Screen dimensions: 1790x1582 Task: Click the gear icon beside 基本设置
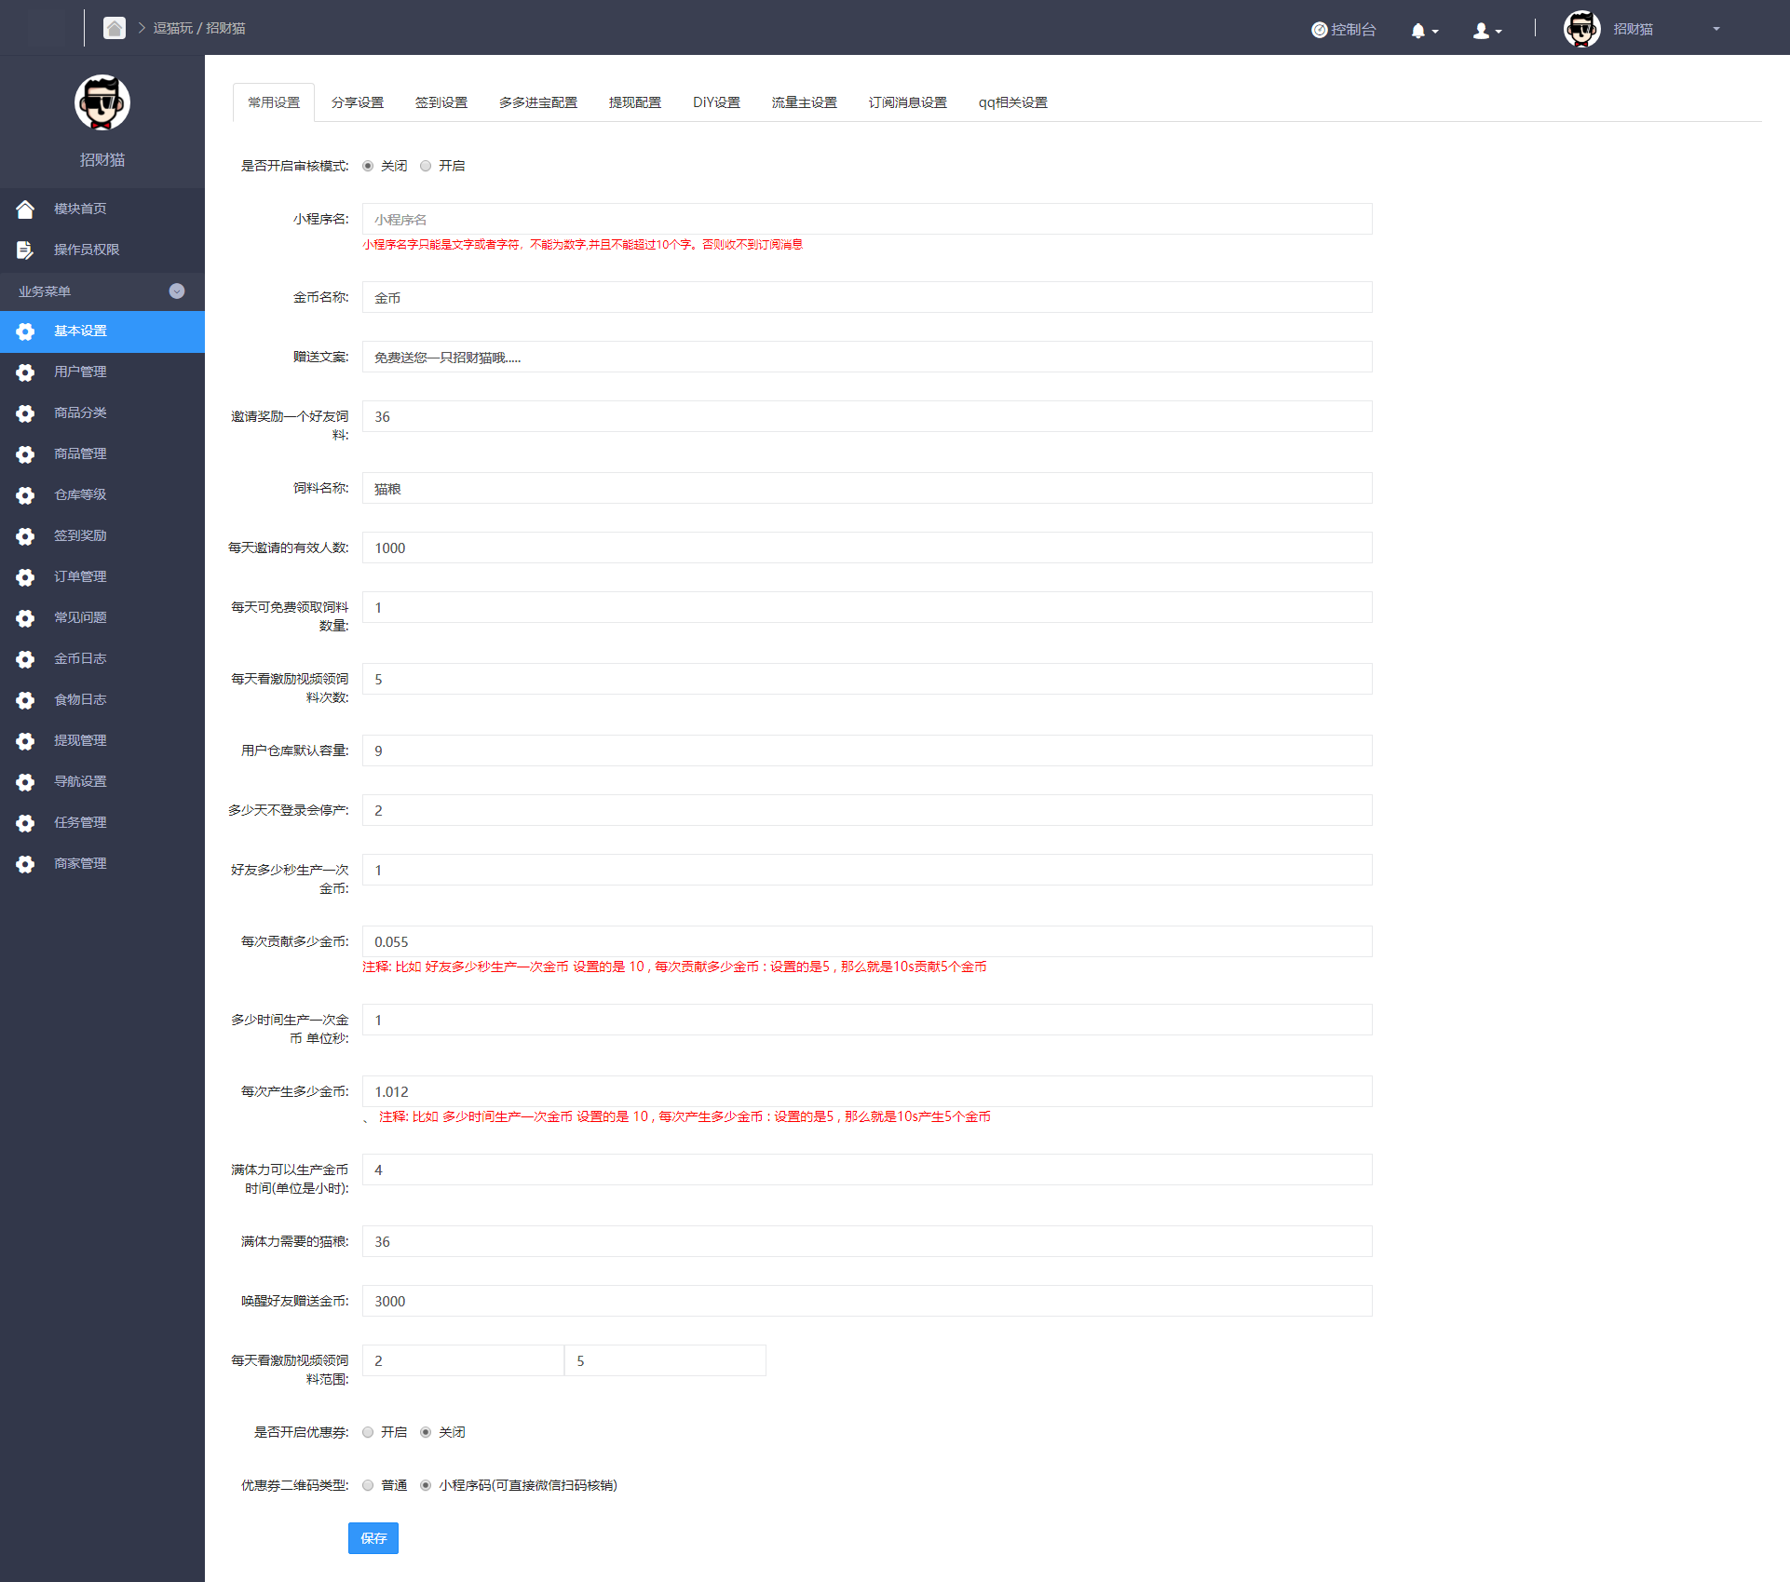(25, 331)
